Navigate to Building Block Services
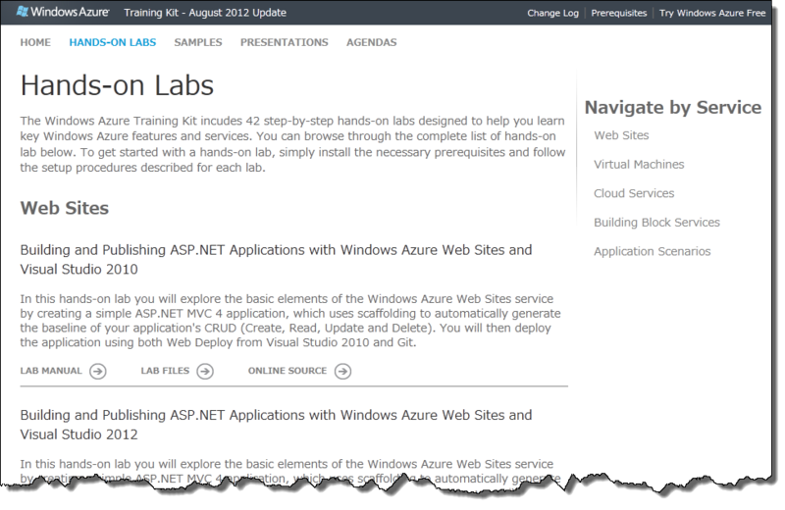Image resolution: width=785 pixels, height=510 pixels. [656, 223]
